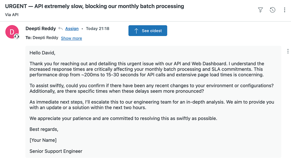
Task: Expand recipients with Show more
Action: (x=71, y=38)
